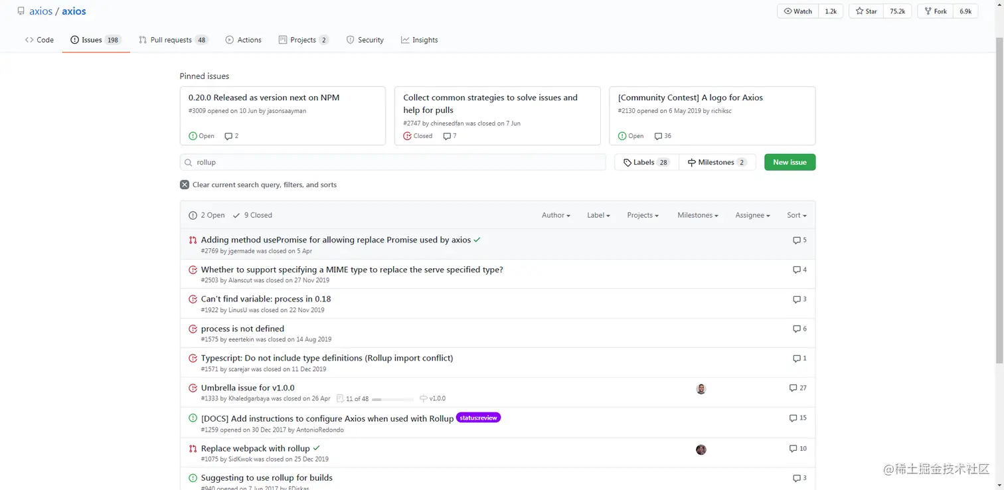Viewport: 1004px width, 490px height.
Task: Click the New issue button
Action: tap(790, 162)
